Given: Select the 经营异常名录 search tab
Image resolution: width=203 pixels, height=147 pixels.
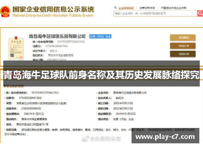Looking at the screenshot, I should click(x=147, y=8).
